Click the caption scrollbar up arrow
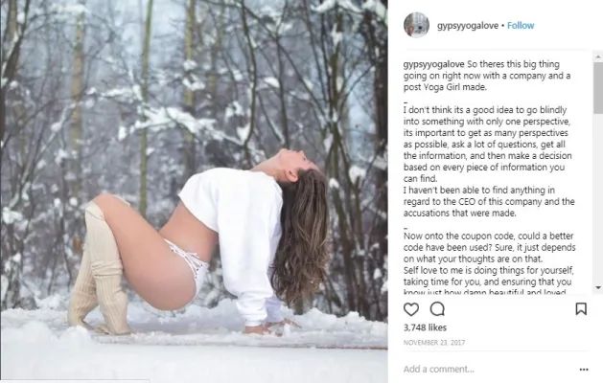Image resolution: width=603 pixels, height=383 pixels. [598, 56]
